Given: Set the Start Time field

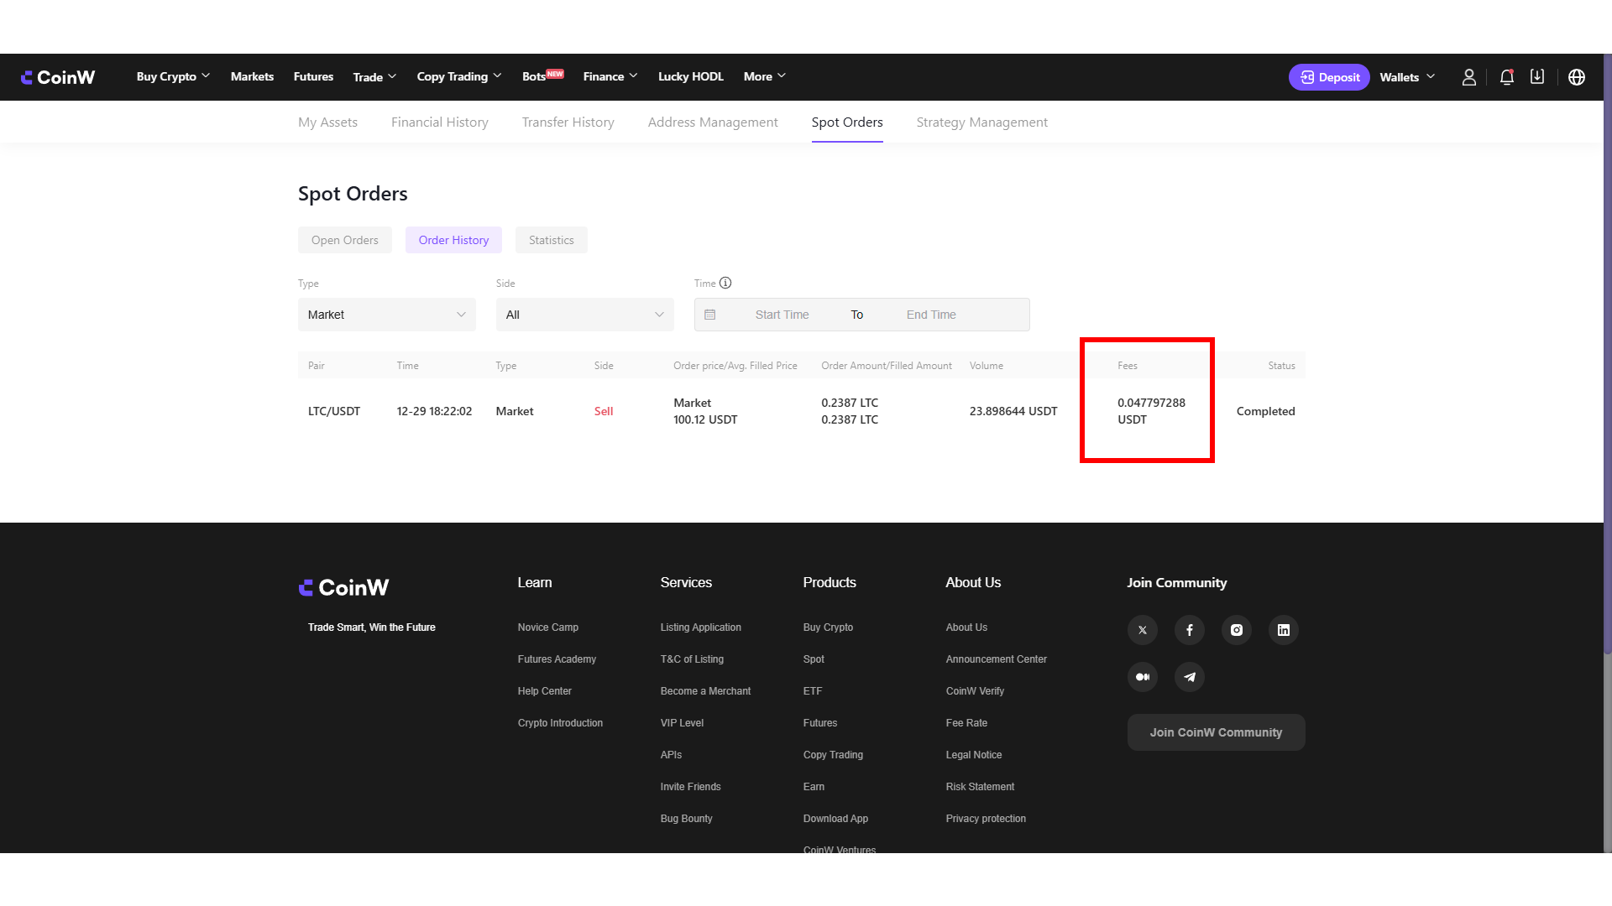Looking at the screenshot, I should pyautogui.click(x=782, y=315).
